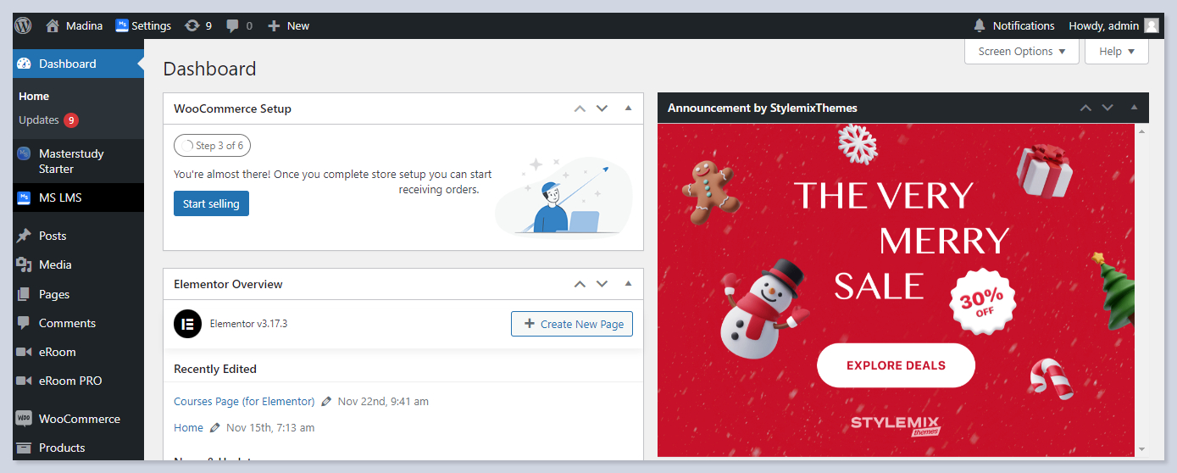Expand the Help dropdown tab
Viewport: 1177px width, 473px height.
click(1116, 52)
